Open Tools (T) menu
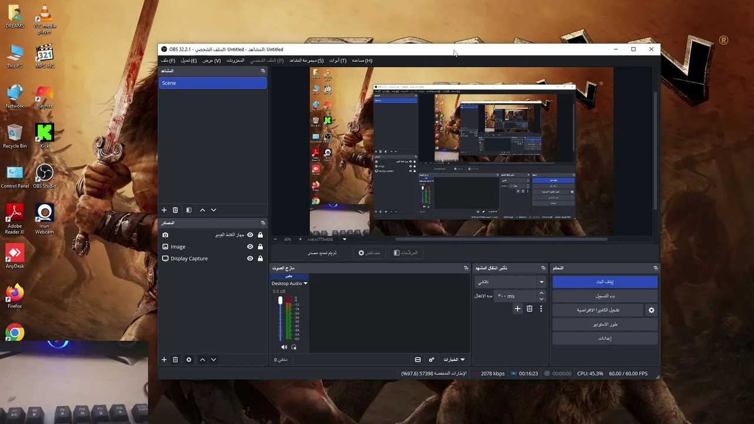 (338, 61)
